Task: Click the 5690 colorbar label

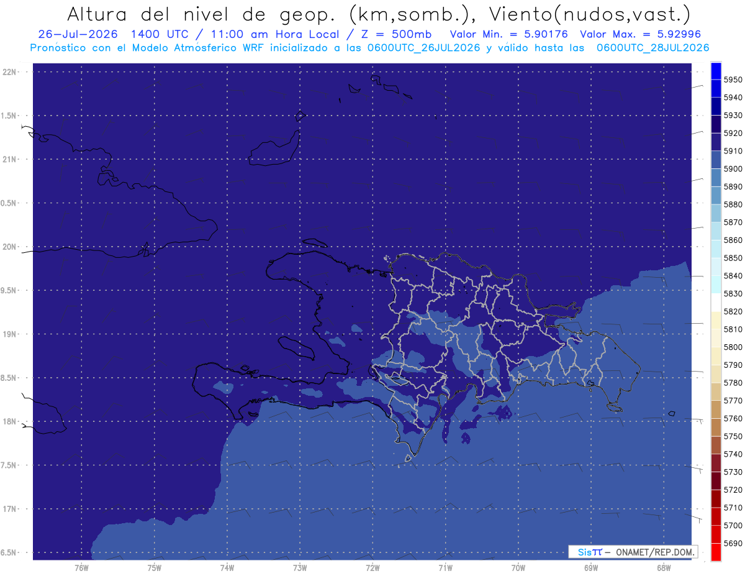Action: (733, 543)
